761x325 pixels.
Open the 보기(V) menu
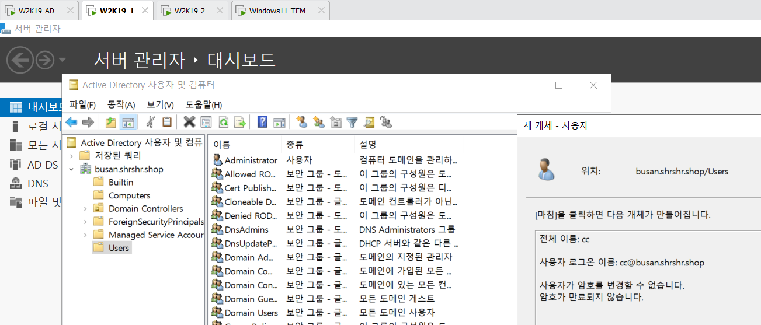click(161, 105)
